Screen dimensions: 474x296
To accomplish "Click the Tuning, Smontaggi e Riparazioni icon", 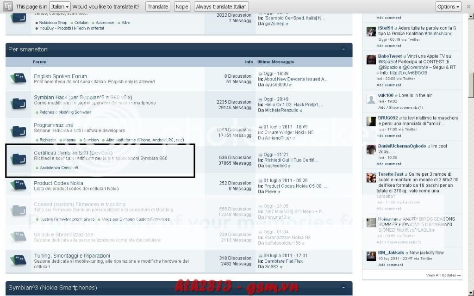I will [19, 259].
